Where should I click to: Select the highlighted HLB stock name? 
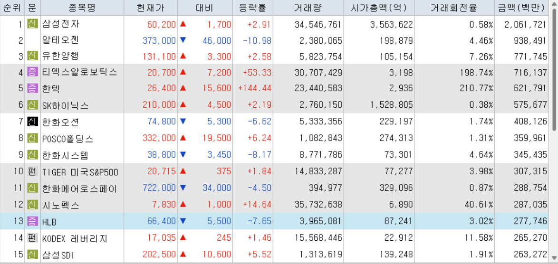tap(49, 222)
